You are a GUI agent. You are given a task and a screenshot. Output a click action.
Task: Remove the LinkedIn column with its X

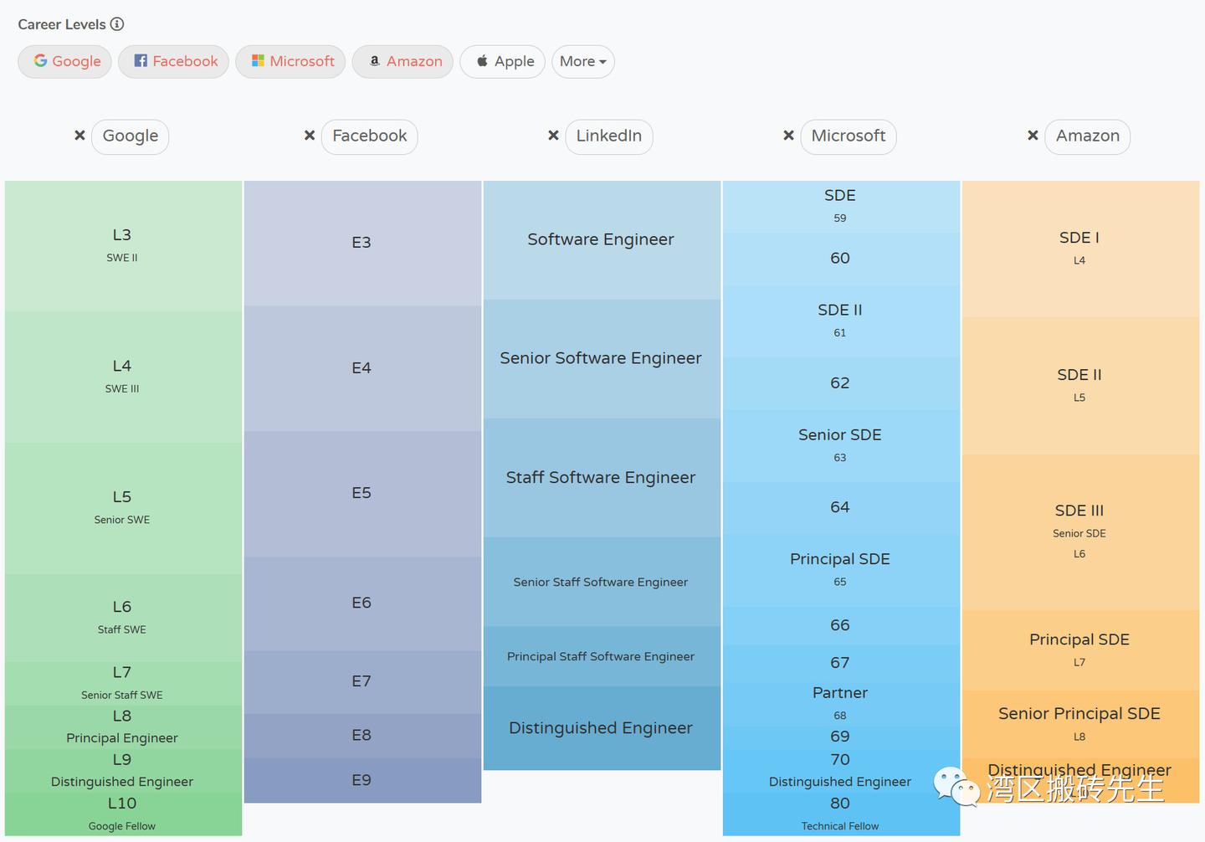point(553,136)
